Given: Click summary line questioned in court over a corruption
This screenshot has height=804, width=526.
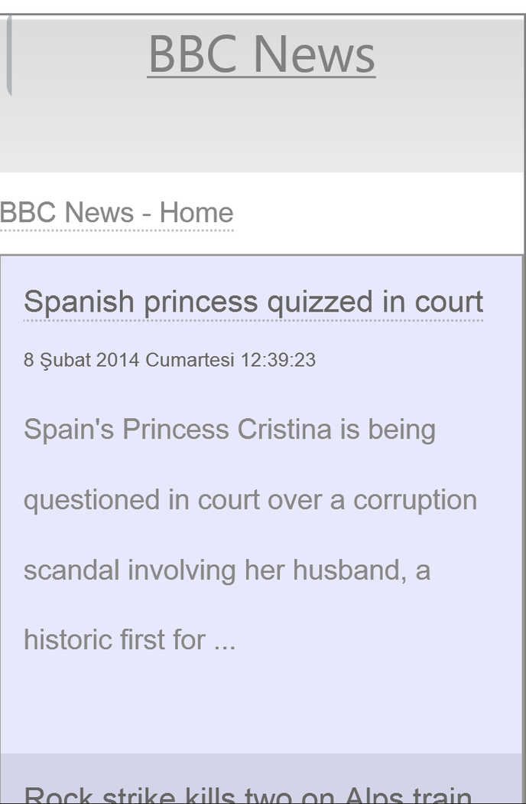Looking at the screenshot, I should point(250,500).
